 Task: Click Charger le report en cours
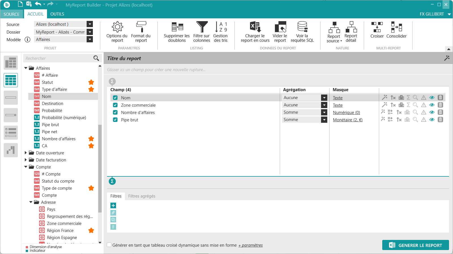tap(255, 32)
